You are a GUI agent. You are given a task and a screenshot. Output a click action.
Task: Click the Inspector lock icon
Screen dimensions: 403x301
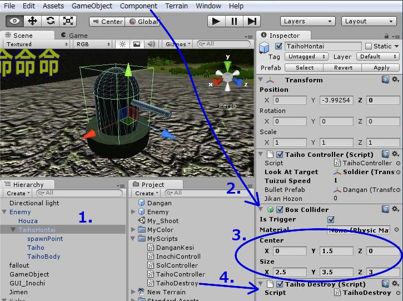pos(386,36)
